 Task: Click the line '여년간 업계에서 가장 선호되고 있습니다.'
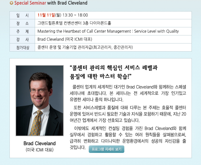coord(105,120)
